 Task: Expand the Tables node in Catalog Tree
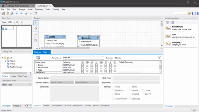pyautogui.click(x=6, y=61)
